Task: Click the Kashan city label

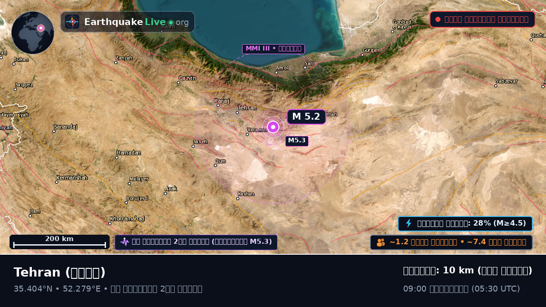Action: 246,194
